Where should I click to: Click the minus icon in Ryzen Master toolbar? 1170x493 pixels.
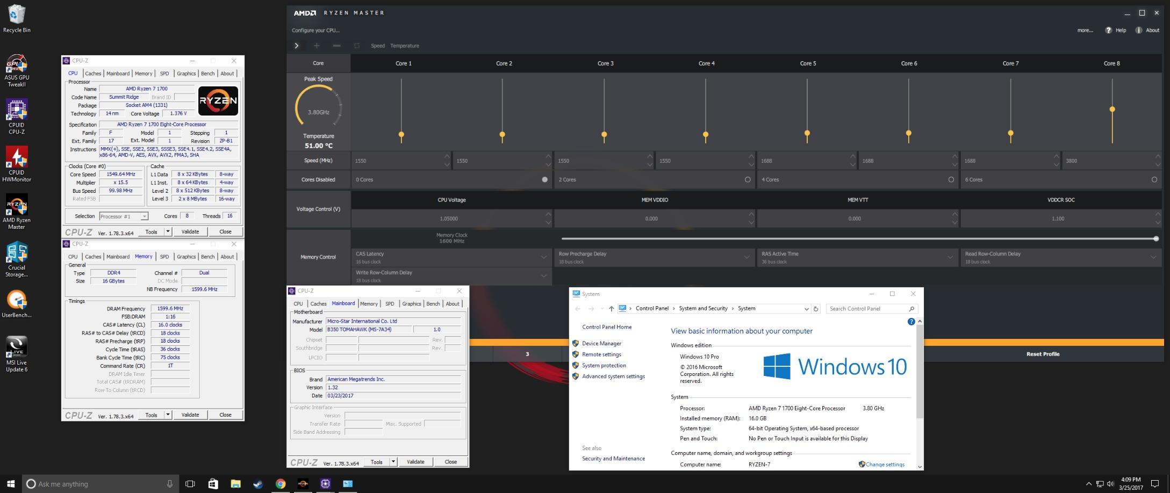click(336, 46)
